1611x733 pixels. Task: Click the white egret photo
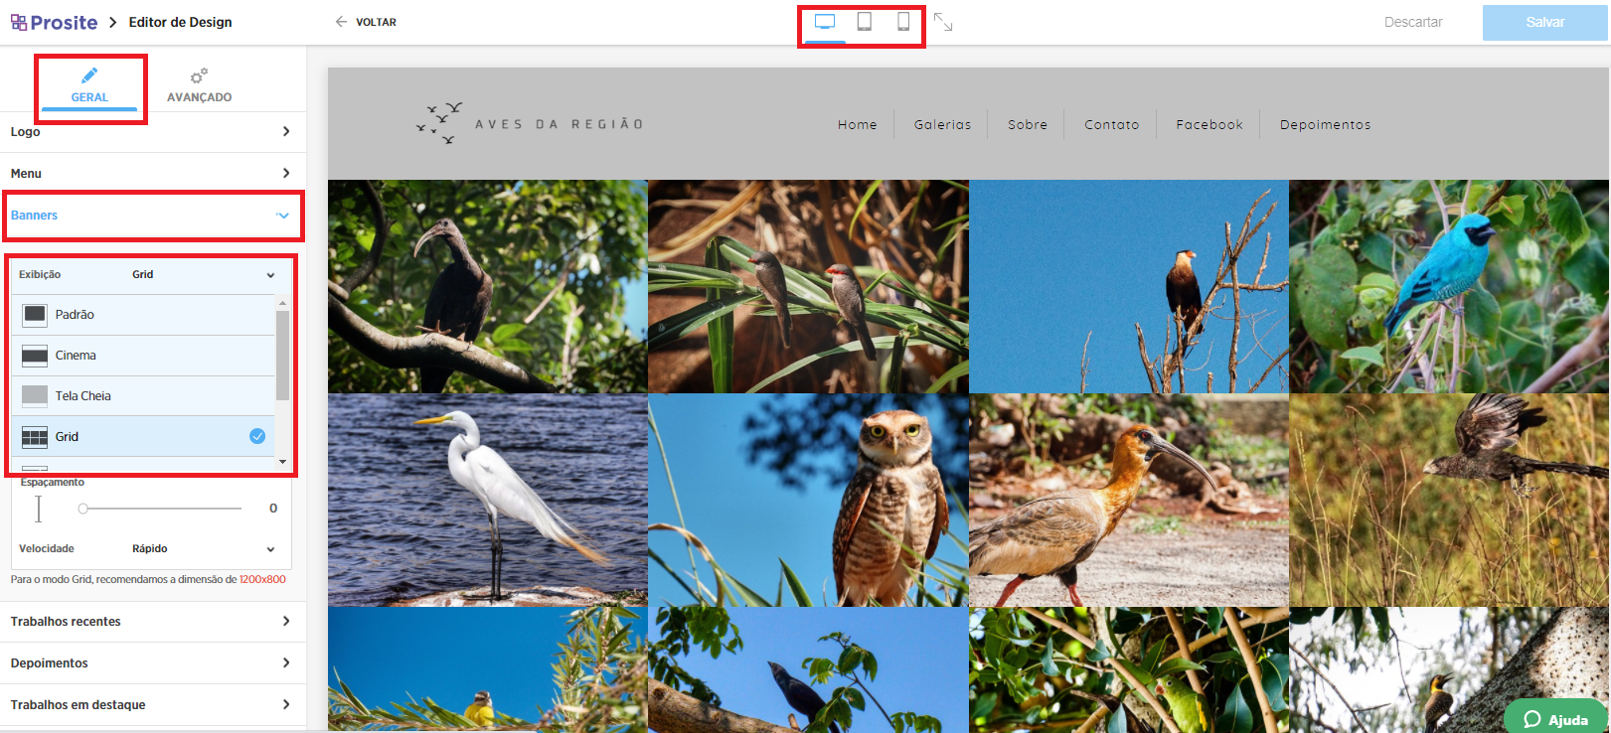[488, 501]
